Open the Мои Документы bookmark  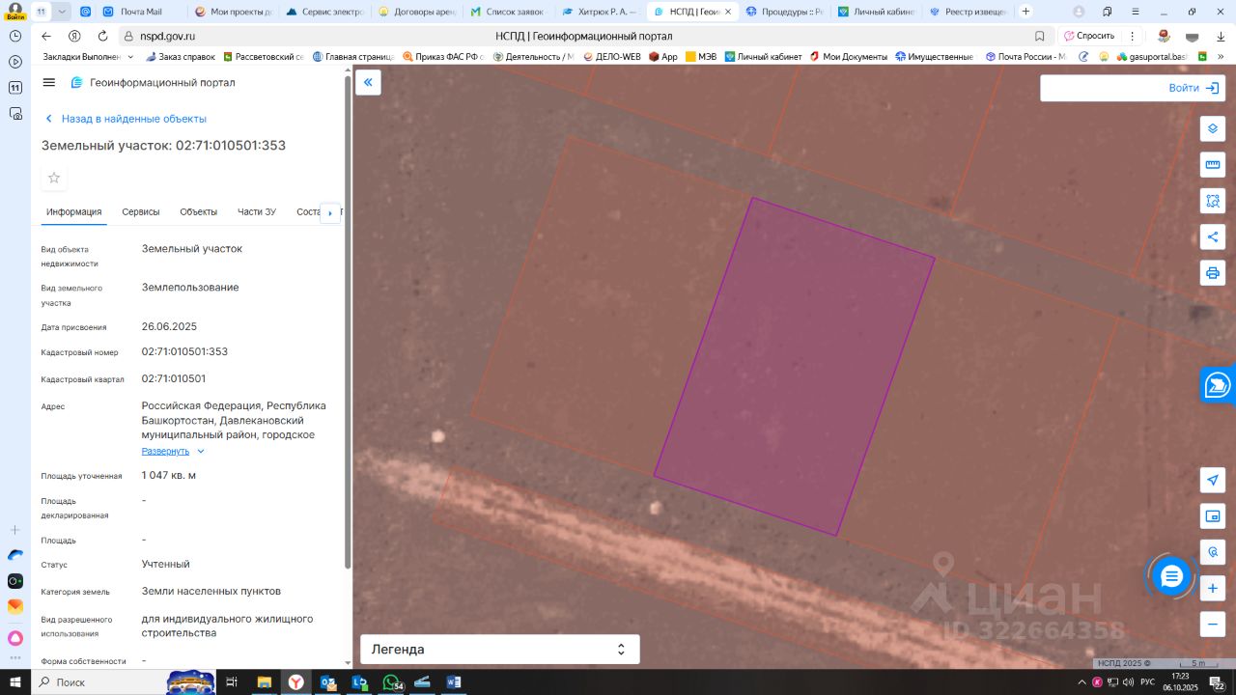point(849,57)
